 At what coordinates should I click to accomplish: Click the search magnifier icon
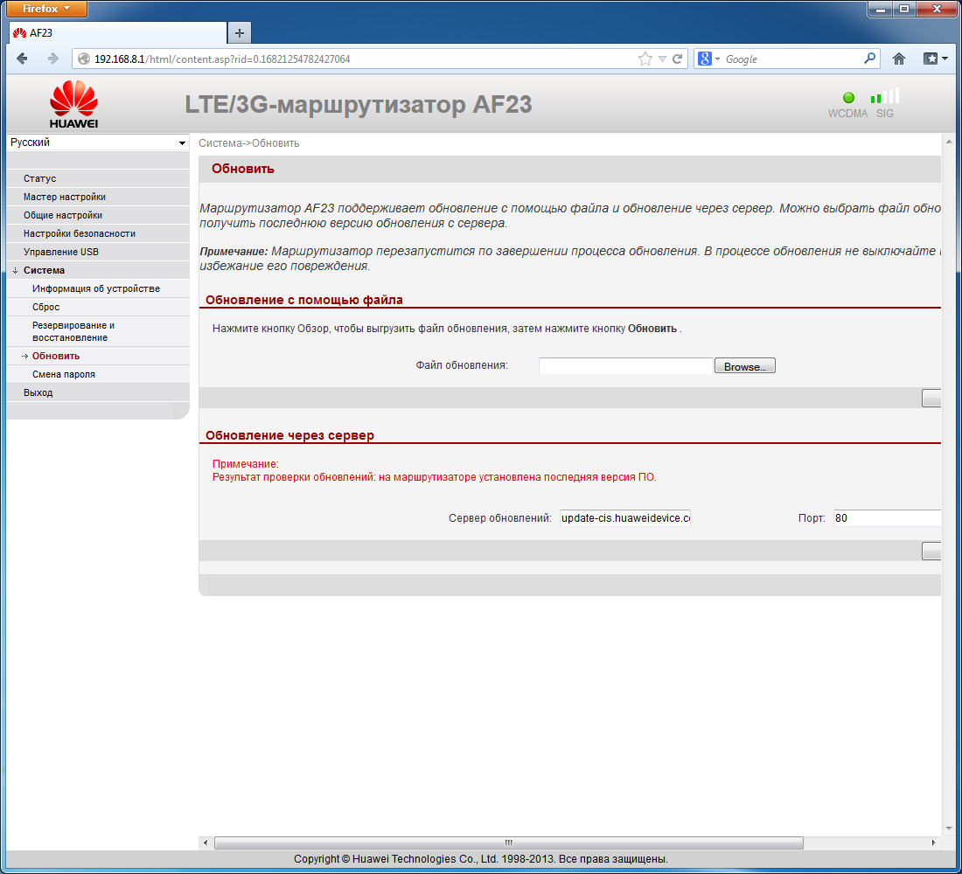tap(869, 59)
